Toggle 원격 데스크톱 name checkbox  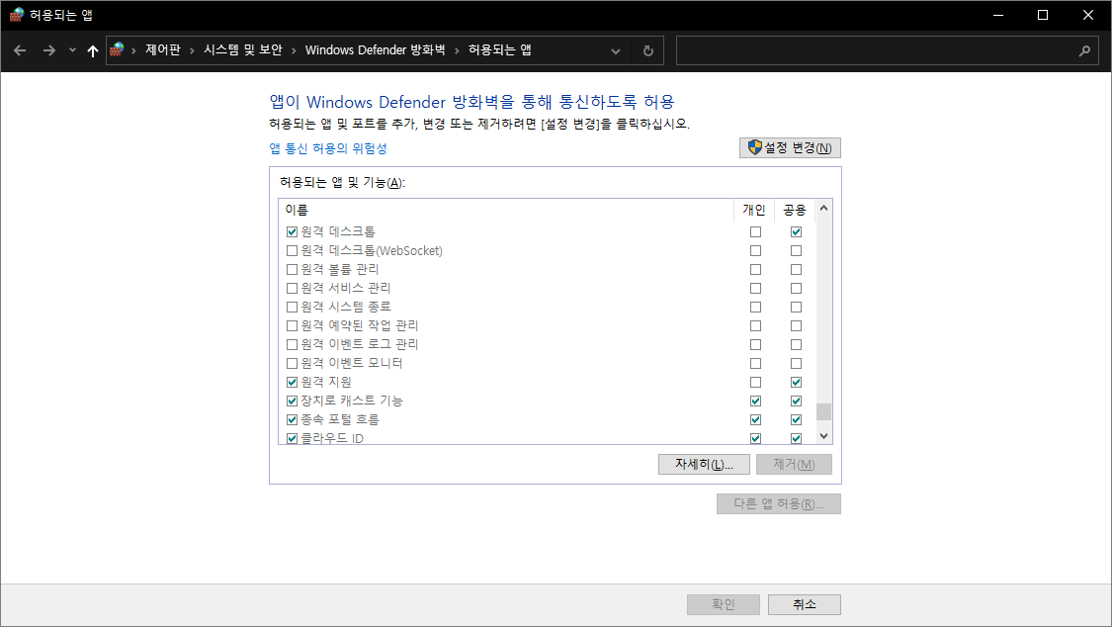point(293,232)
